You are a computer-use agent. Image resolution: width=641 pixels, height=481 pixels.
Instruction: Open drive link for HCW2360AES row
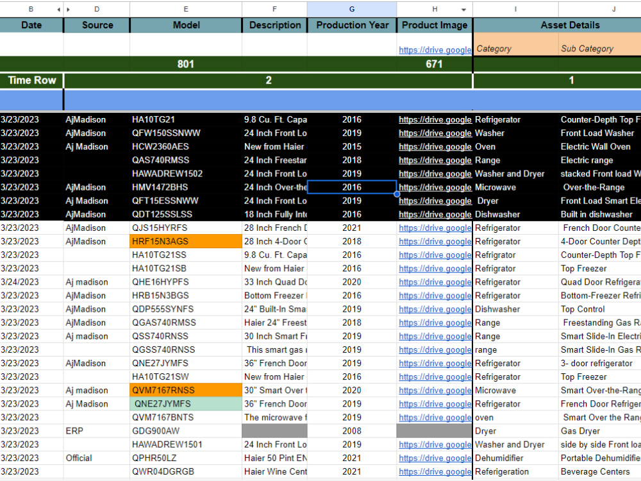[435, 146]
